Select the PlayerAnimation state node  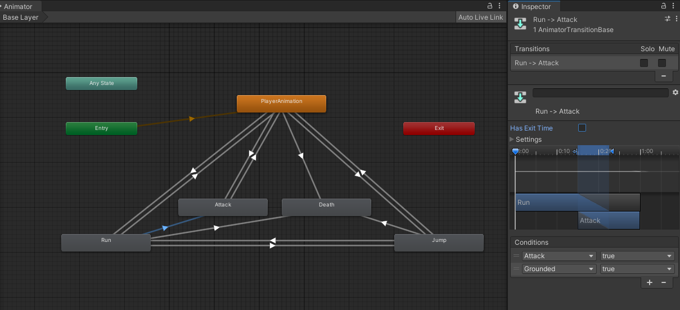click(x=281, y=104)
